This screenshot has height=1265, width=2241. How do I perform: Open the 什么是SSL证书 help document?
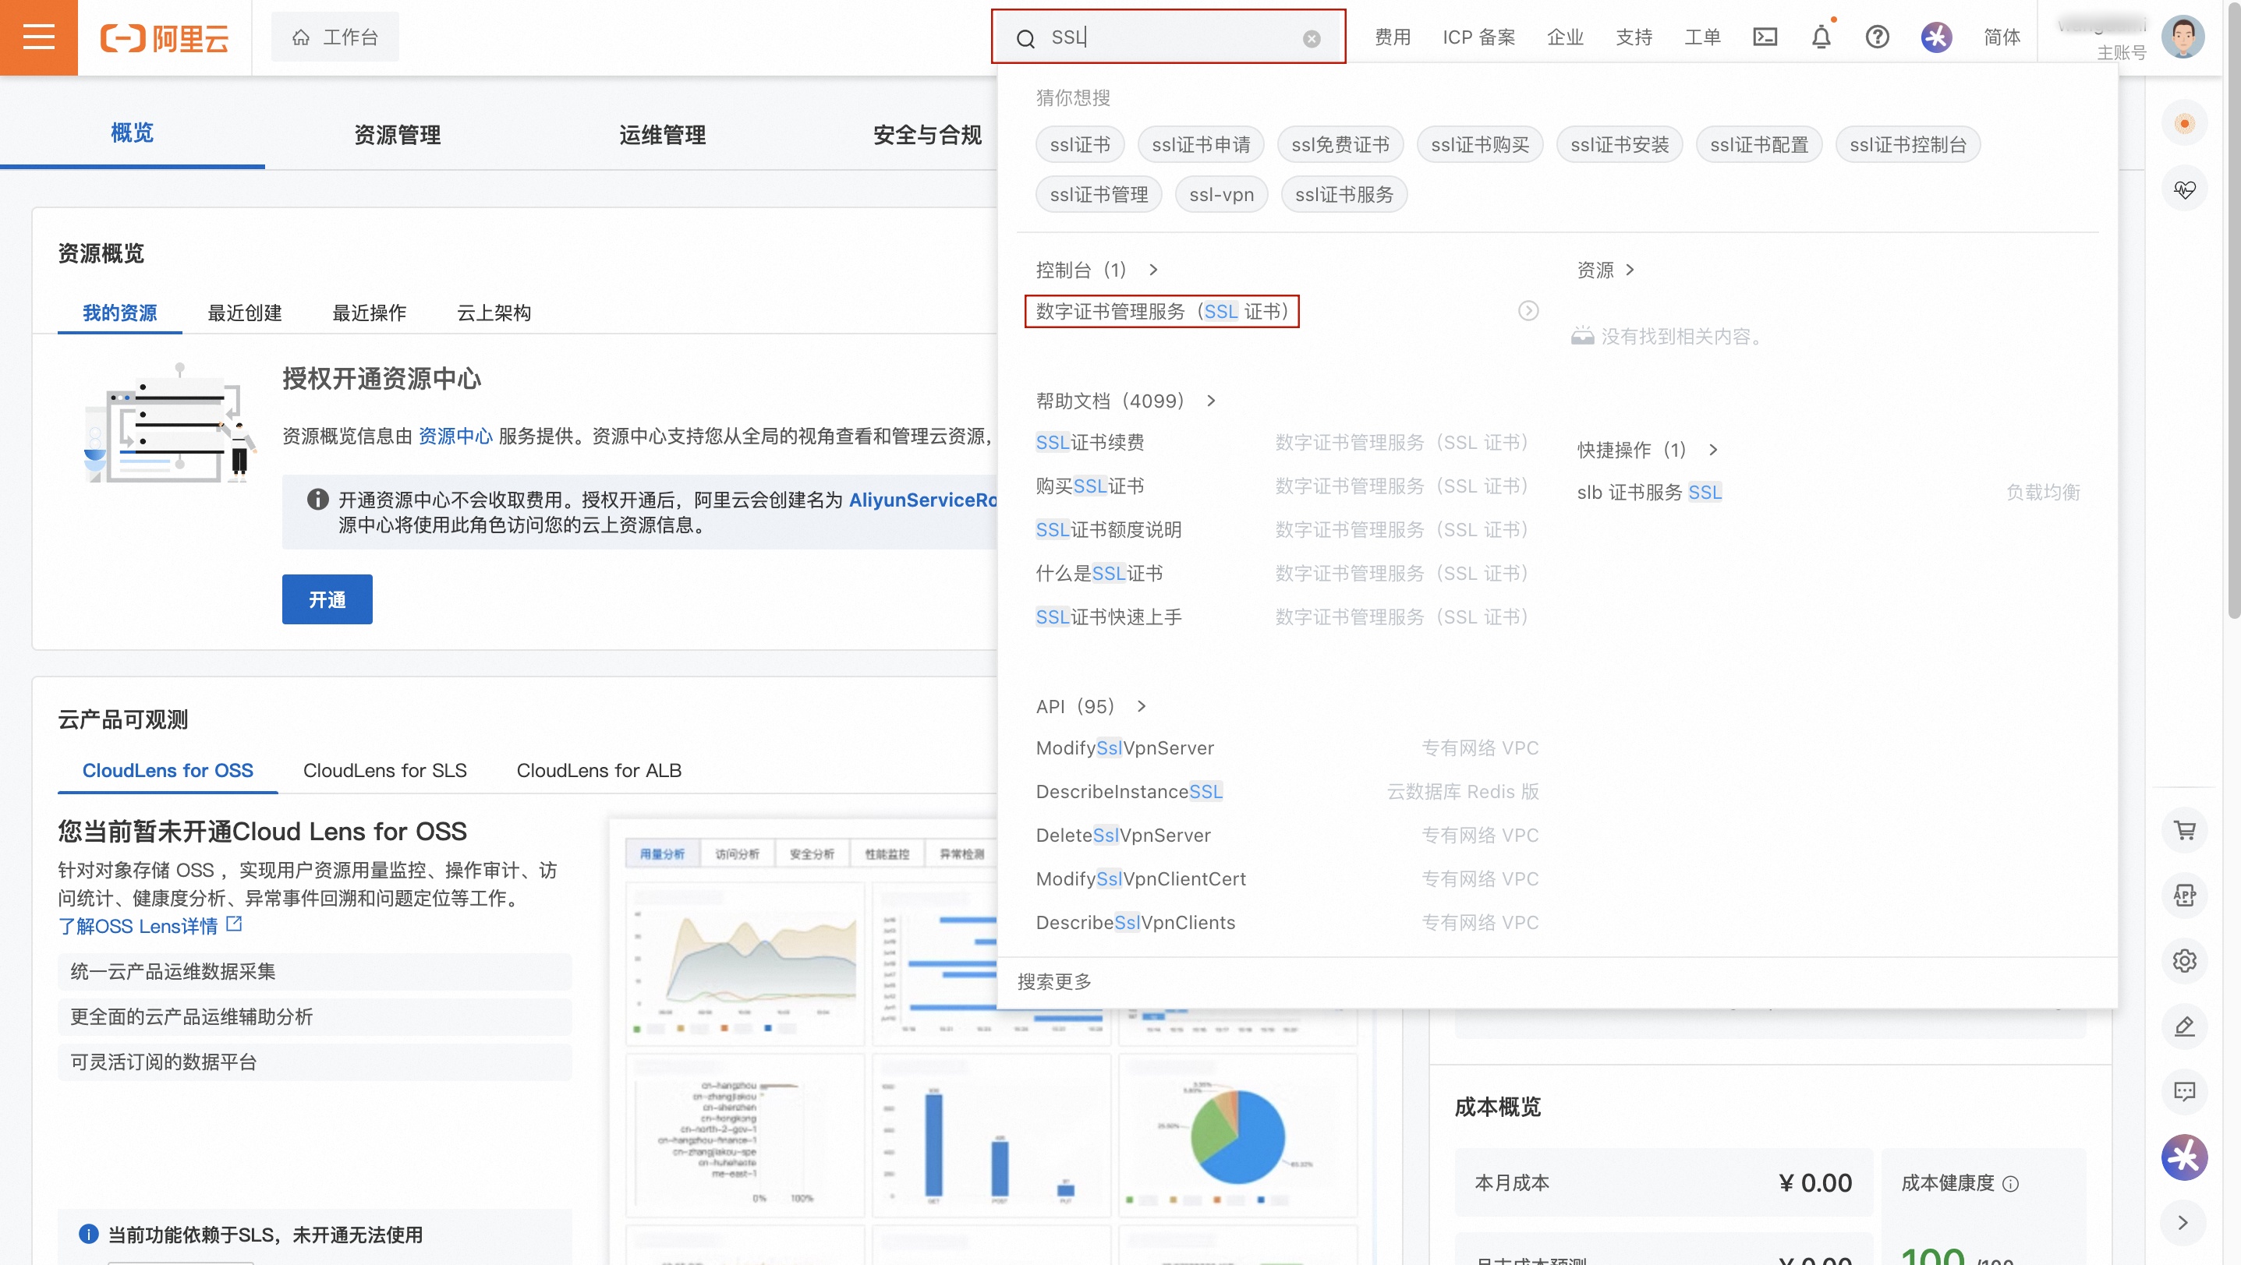click(1099, 573)
